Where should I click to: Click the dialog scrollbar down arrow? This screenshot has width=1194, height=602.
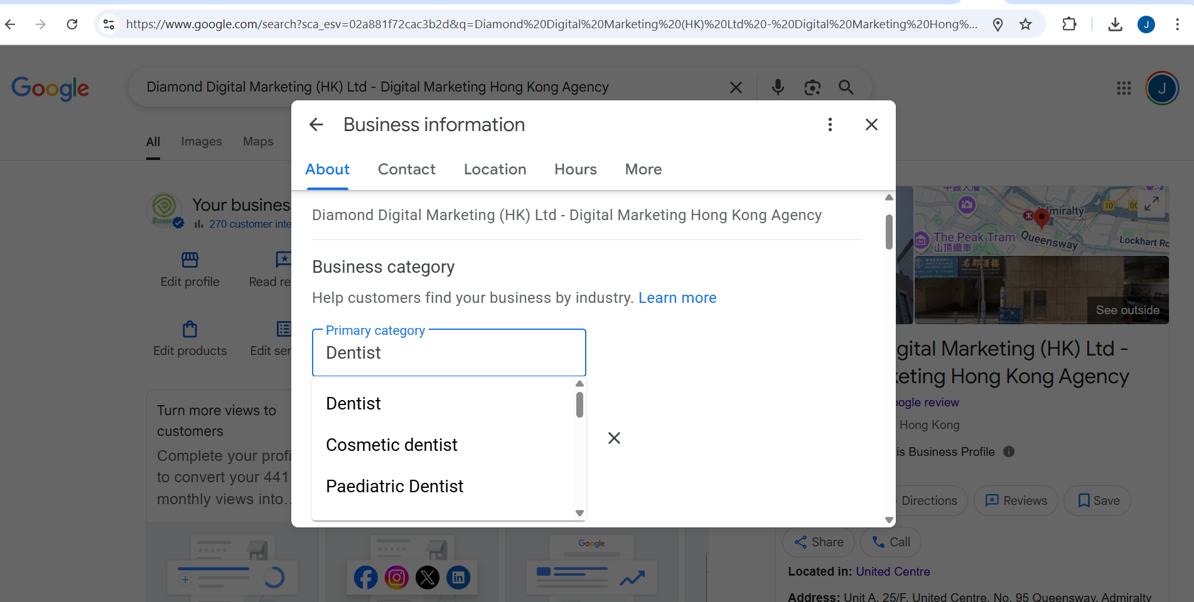pyautogui.click(x=889, y=520)
